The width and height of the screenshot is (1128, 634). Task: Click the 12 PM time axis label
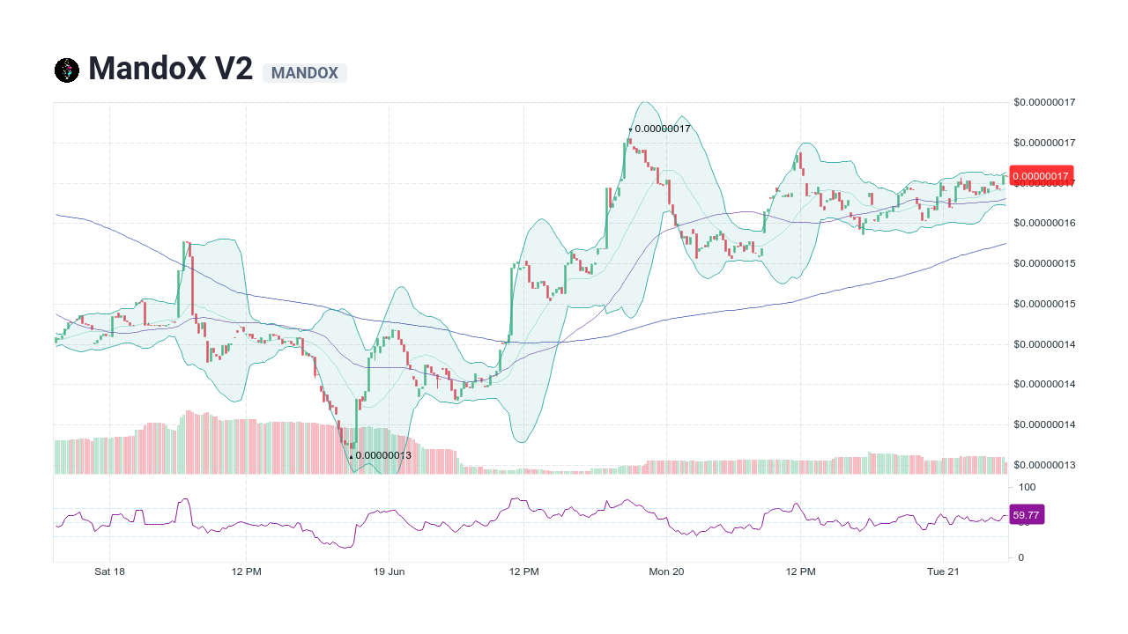(x=247, y=571)
